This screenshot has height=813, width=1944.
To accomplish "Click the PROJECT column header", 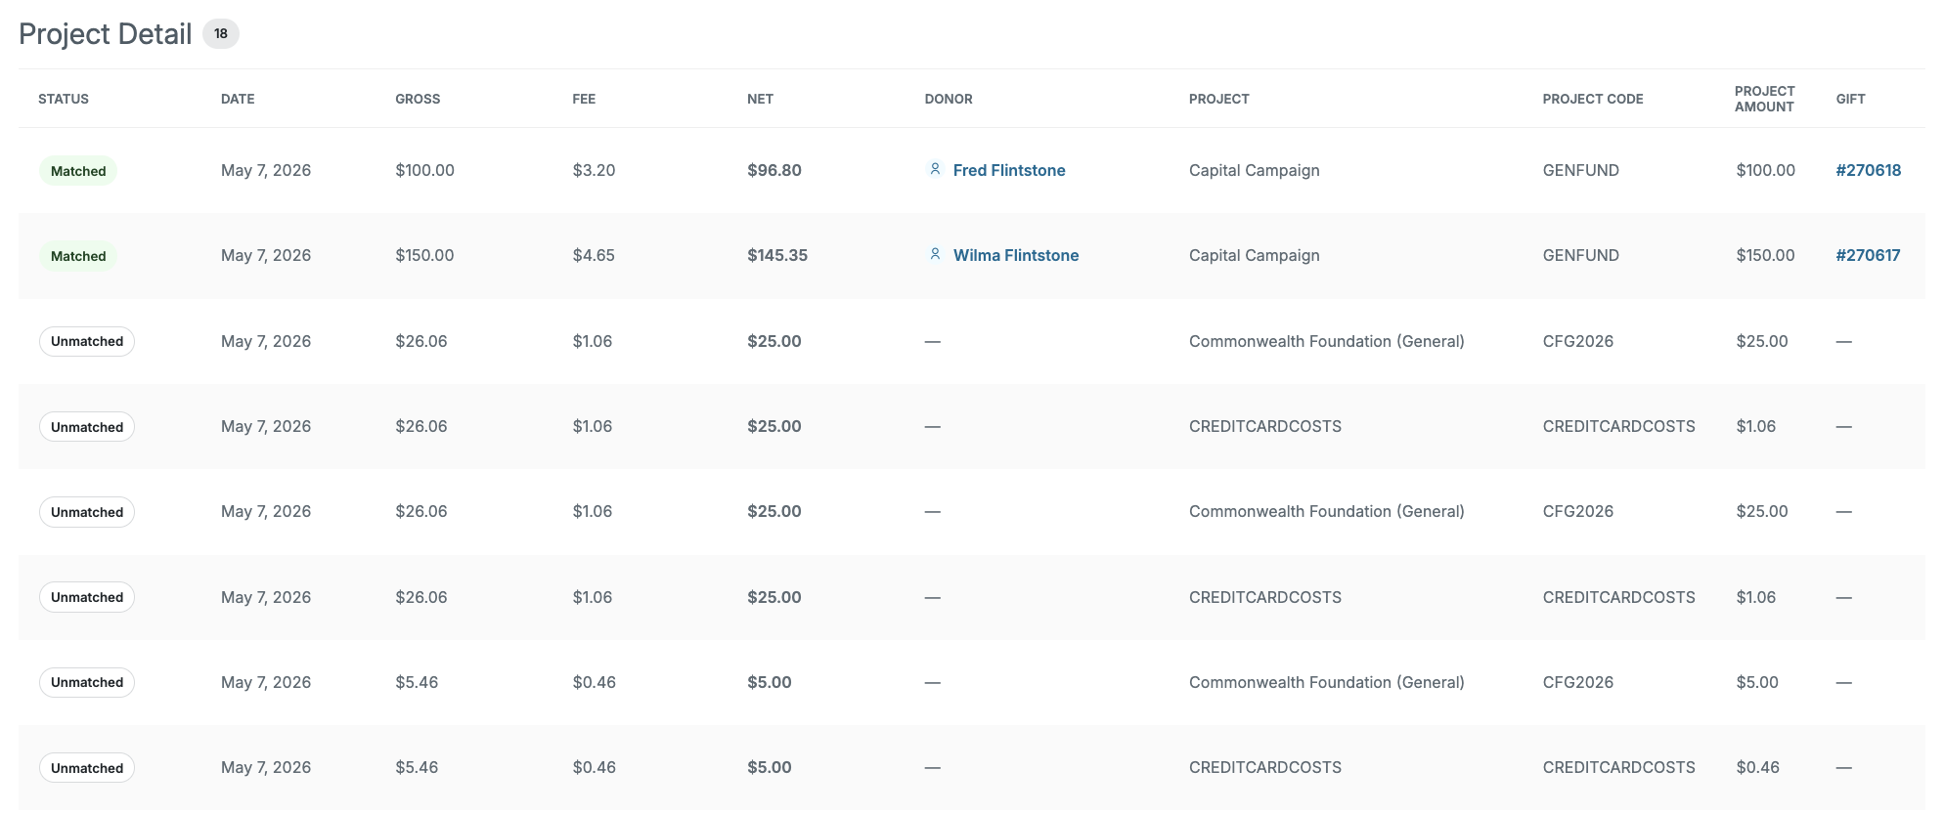I will [1219, 99].
